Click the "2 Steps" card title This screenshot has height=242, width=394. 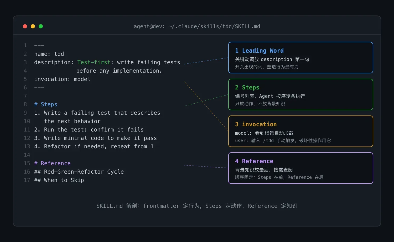pyautogui.click(x=247, y=87)
